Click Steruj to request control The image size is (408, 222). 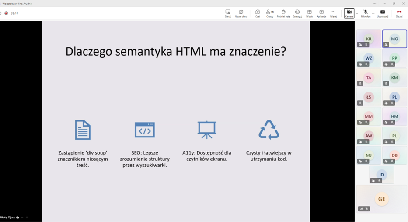point(228,13)
